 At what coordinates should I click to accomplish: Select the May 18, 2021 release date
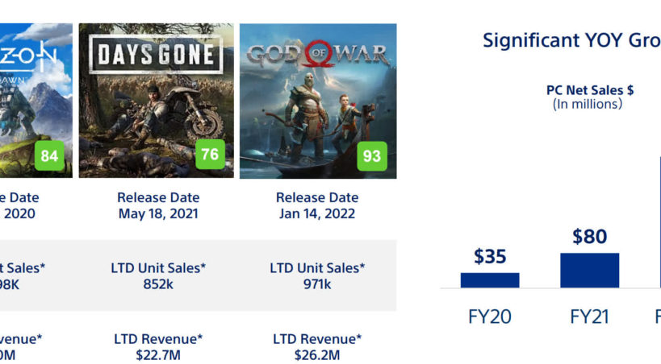pos(158,214)
